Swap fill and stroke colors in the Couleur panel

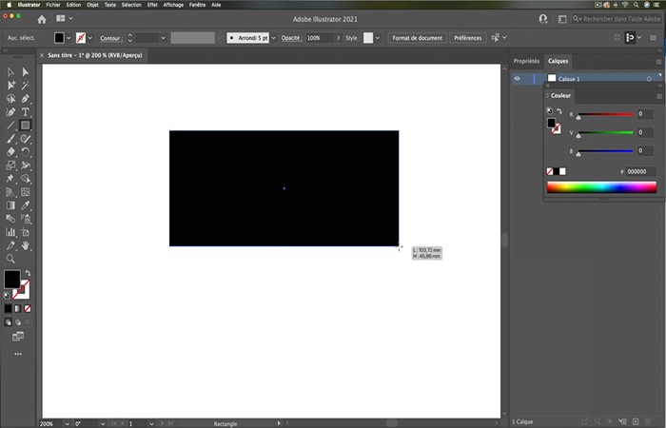click(x=558, y=111)
